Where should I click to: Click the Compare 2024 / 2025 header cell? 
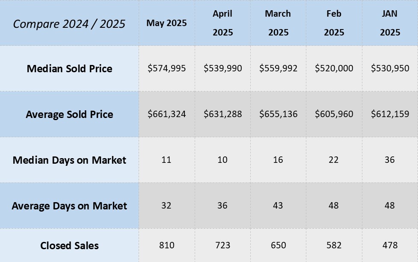[x=69, y=24]
